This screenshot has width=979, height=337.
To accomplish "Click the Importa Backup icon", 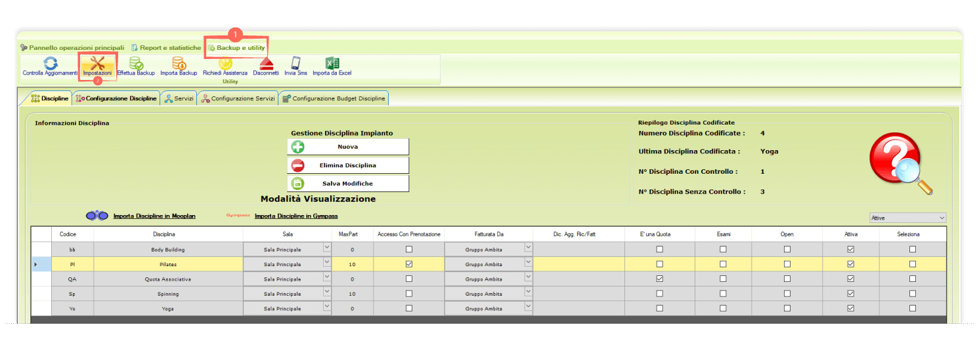I will [x=179, y=64].
